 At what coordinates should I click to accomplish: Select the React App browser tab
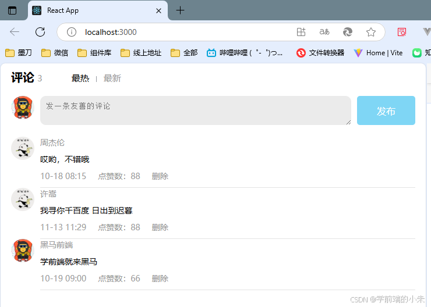pos(98,10)
